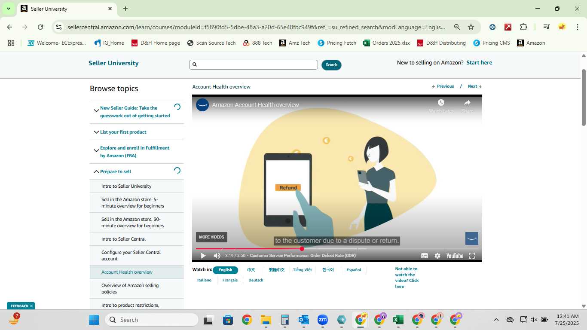Screen dimensions: 587x330
Task: Click the Watch Later clock icon
Action: (x=441, y=102)
